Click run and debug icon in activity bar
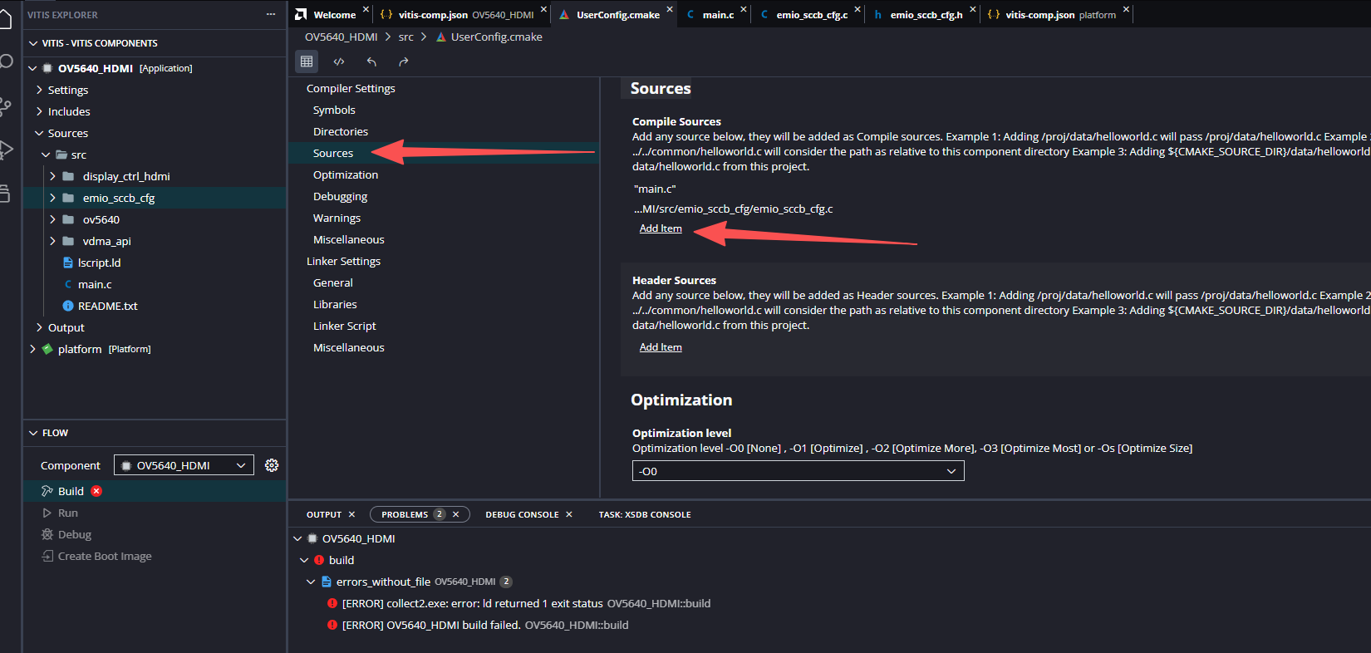Viewport: 1371px width, 653px height. tap(6, 150)
